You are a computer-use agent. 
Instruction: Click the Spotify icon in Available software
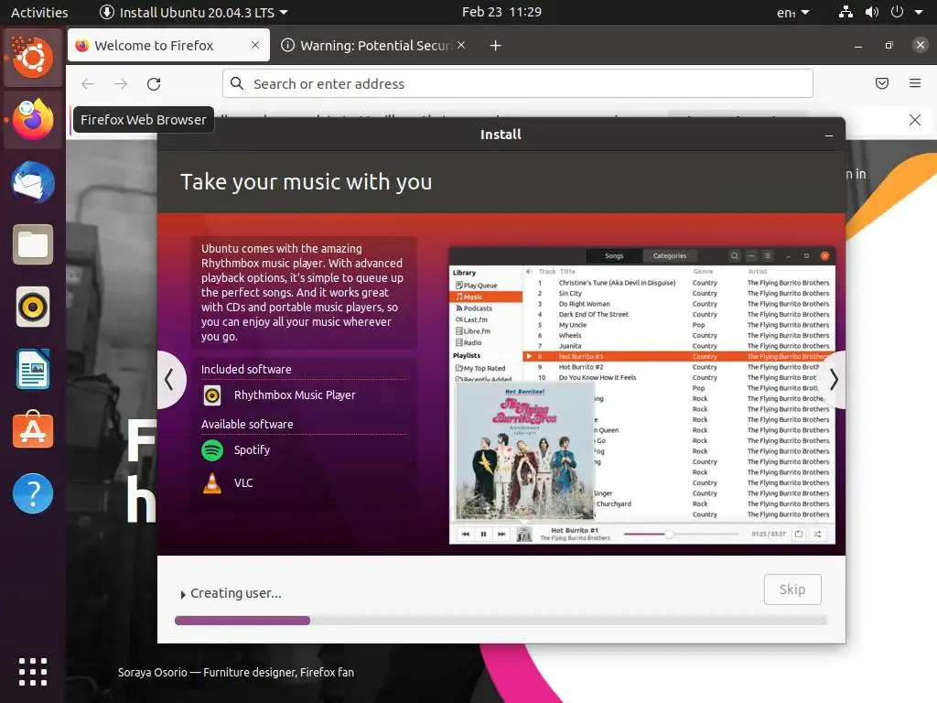(212, 450)
